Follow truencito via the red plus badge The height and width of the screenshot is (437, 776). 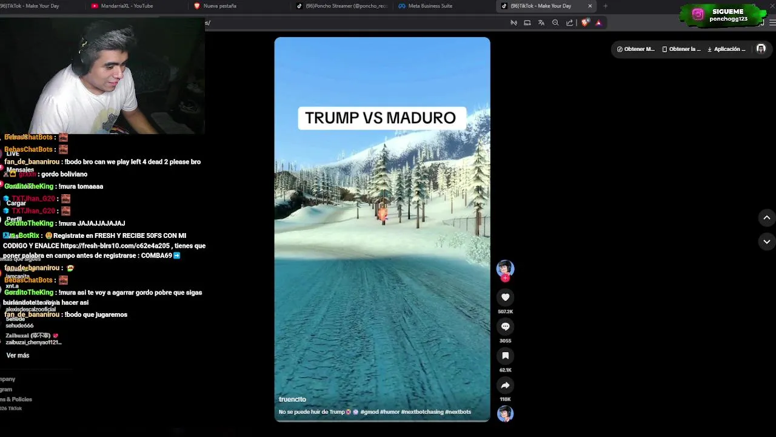click(505, 278)
